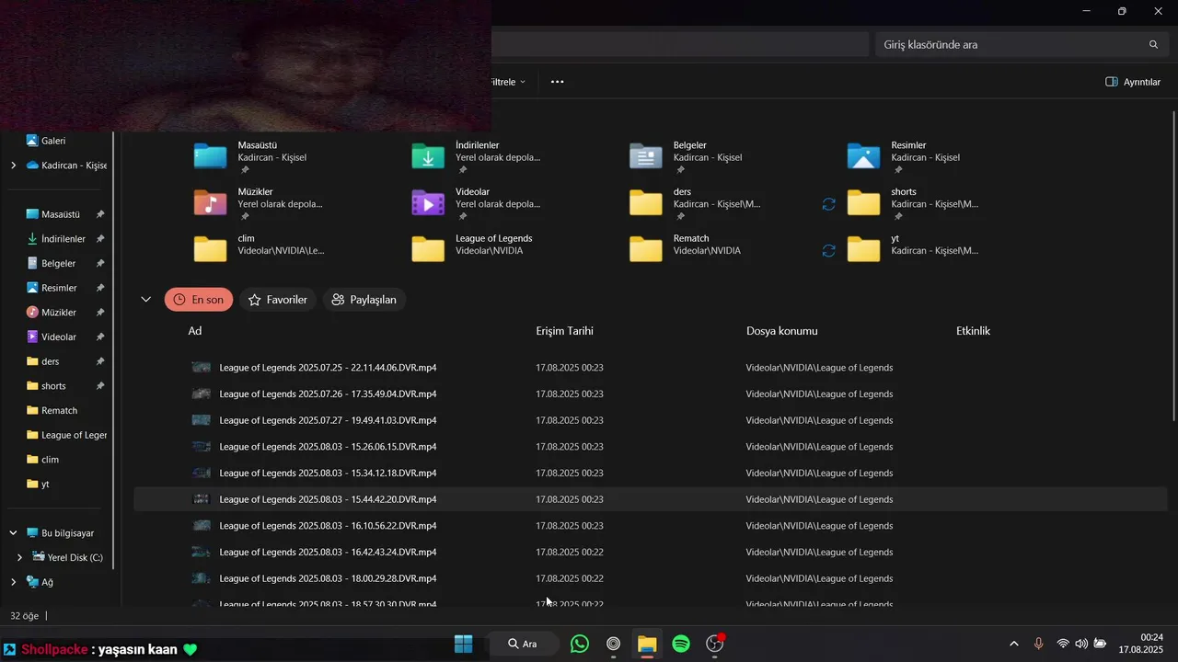Sort by Erişim Tarihi column header
1178x662 pixels.
565,331
